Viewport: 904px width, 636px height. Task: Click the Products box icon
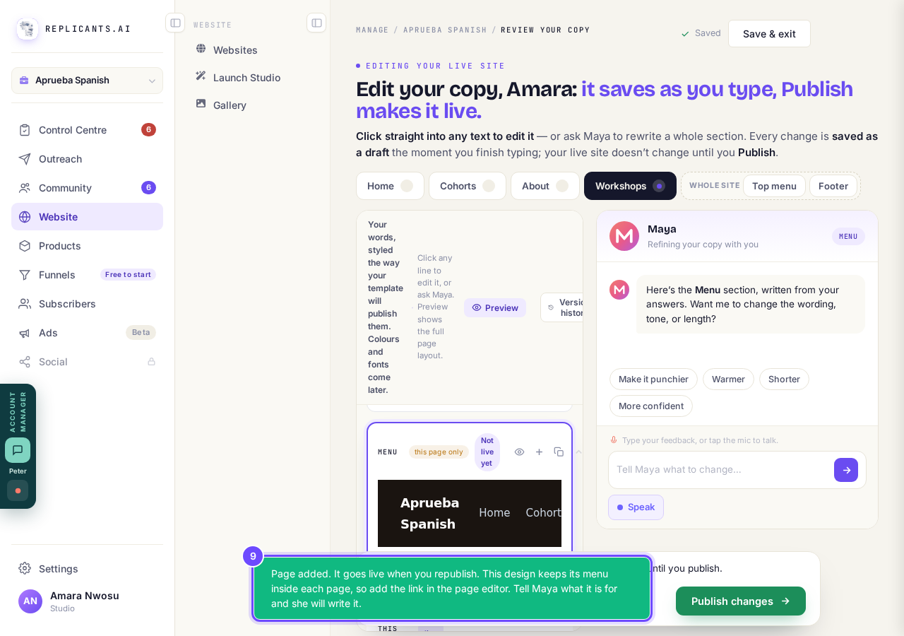tap(25, 246)
